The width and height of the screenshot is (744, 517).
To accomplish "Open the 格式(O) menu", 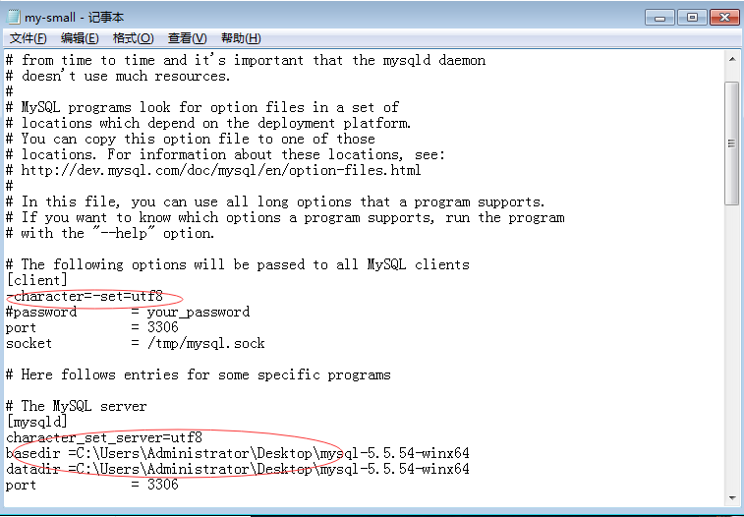I will click(x=134, y=38).
